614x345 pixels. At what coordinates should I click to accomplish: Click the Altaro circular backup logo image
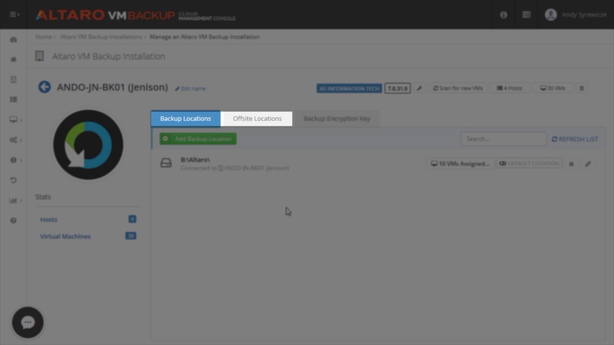click(x=88, y=145)
